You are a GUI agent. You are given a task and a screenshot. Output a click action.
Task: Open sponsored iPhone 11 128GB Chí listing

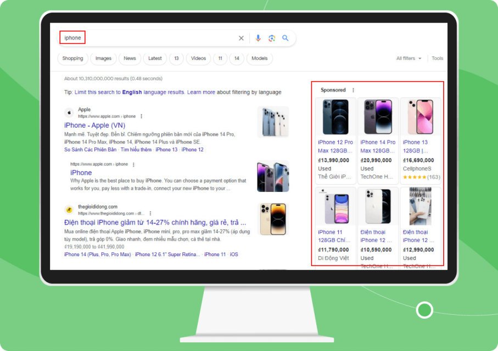(334, 236)
